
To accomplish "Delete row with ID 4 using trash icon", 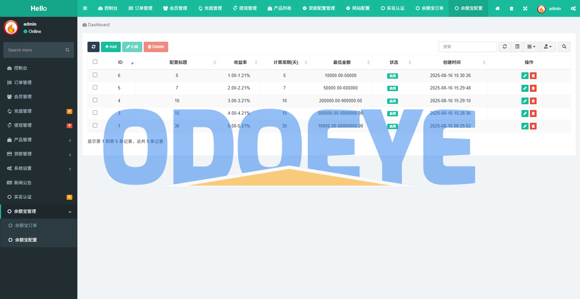I will [x=533, y=101].
